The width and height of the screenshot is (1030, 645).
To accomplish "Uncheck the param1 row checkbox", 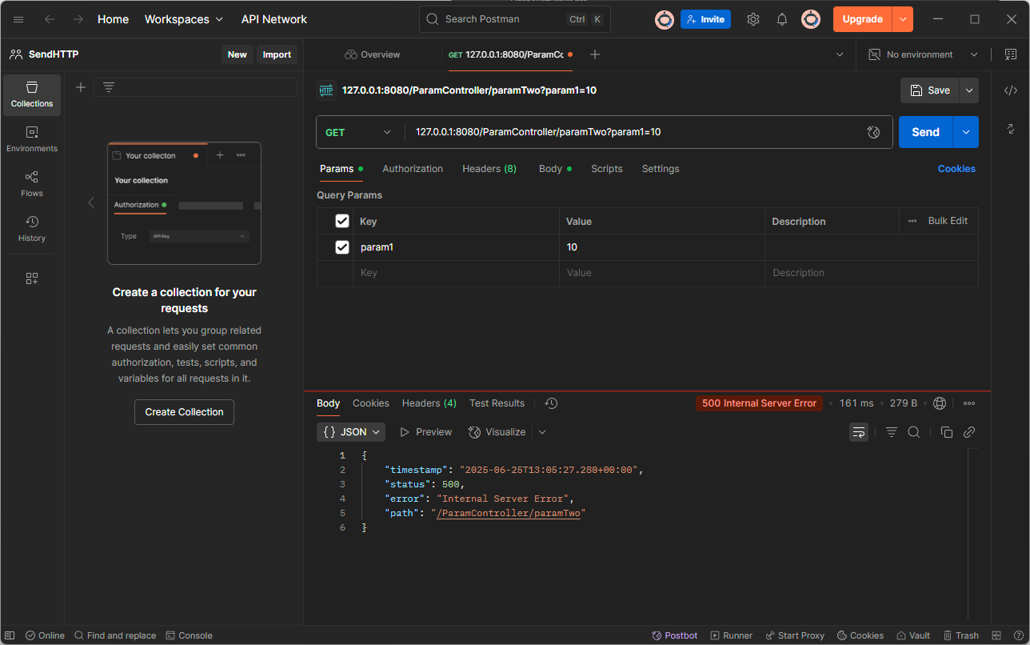I will tap(342, 247).
